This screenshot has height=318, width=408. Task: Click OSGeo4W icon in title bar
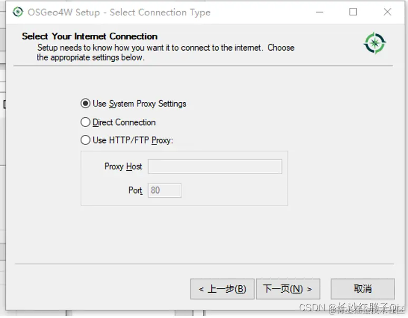point(18,12)
